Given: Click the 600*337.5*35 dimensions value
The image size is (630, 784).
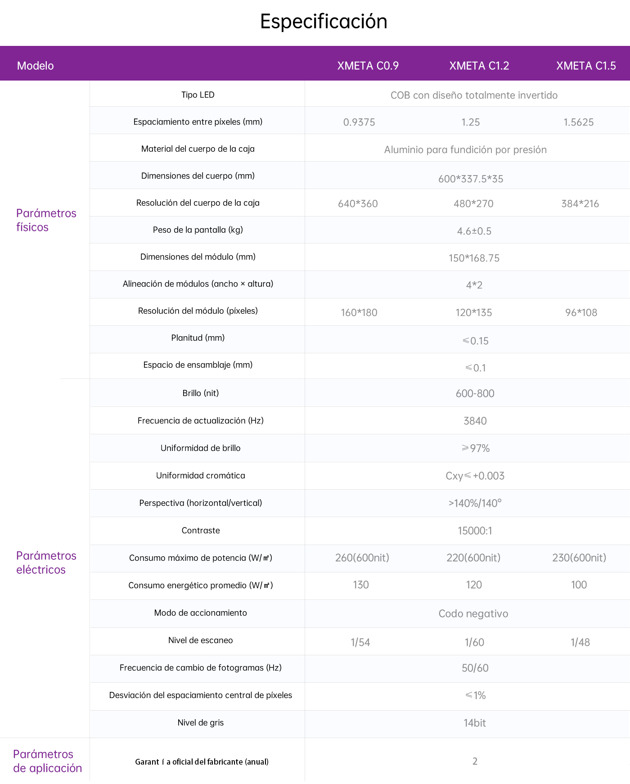Looking at the screenshot, I should 471,179.
